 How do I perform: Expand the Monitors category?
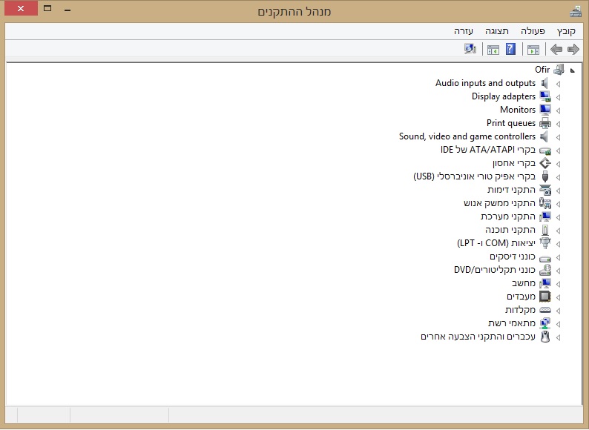click(x=558, y=110)
